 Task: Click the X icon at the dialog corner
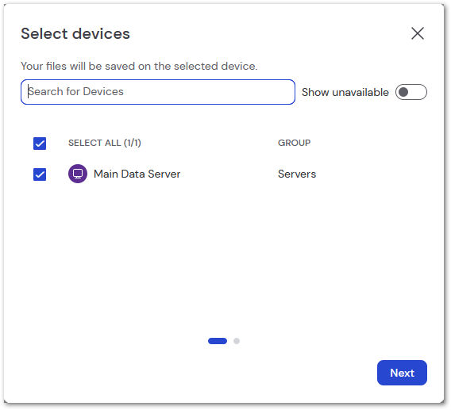coord(418,33)
